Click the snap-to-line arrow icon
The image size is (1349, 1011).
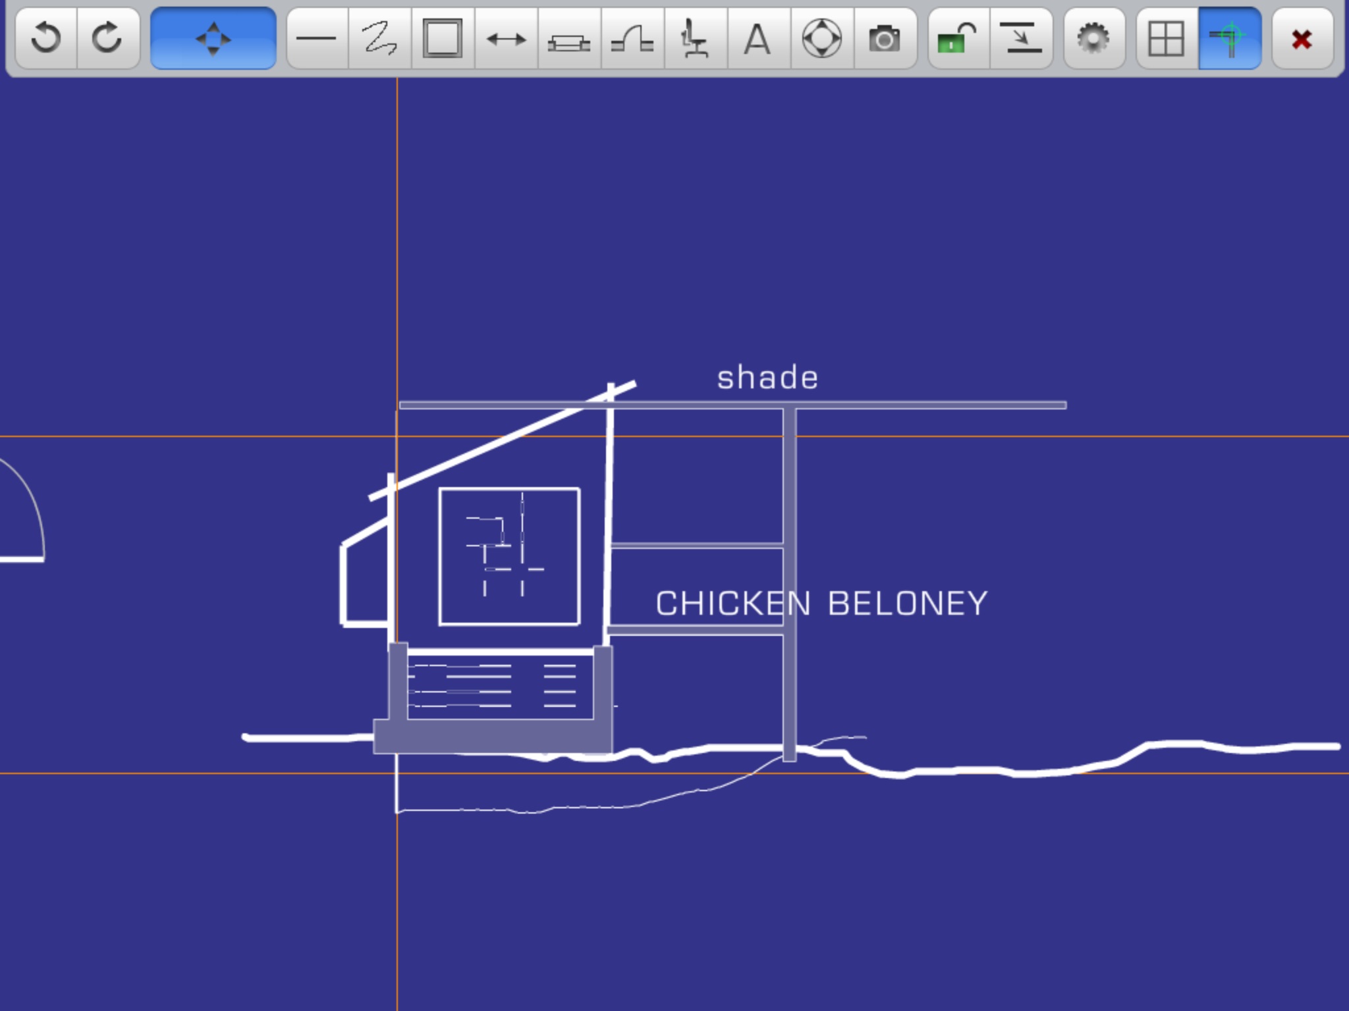coord(1021,38)
